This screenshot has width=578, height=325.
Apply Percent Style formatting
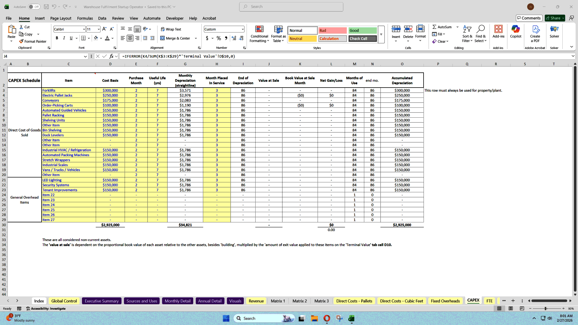(219, 39)
